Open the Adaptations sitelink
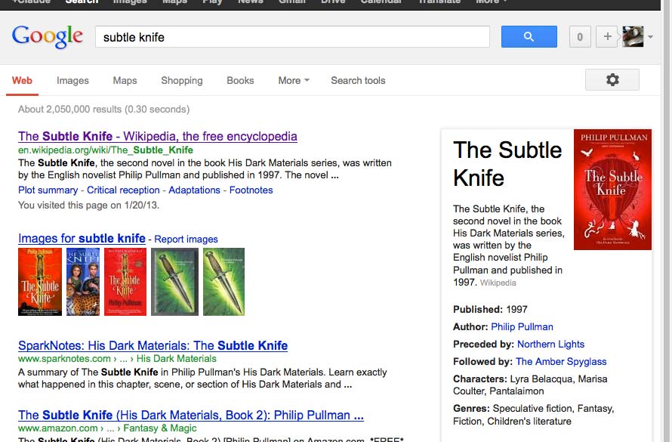The height and width of the screenshot is (442, 672). click(x=194, y=190)
